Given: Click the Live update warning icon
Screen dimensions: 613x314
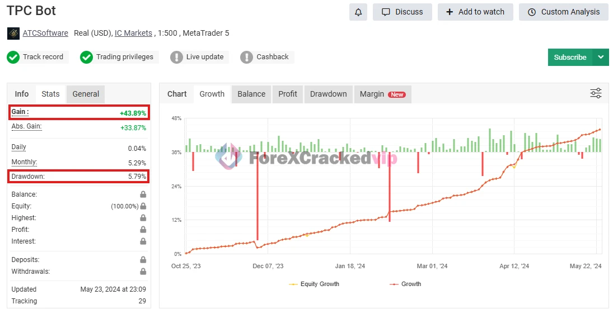Looking at the screenshot, I should (176, 58).
